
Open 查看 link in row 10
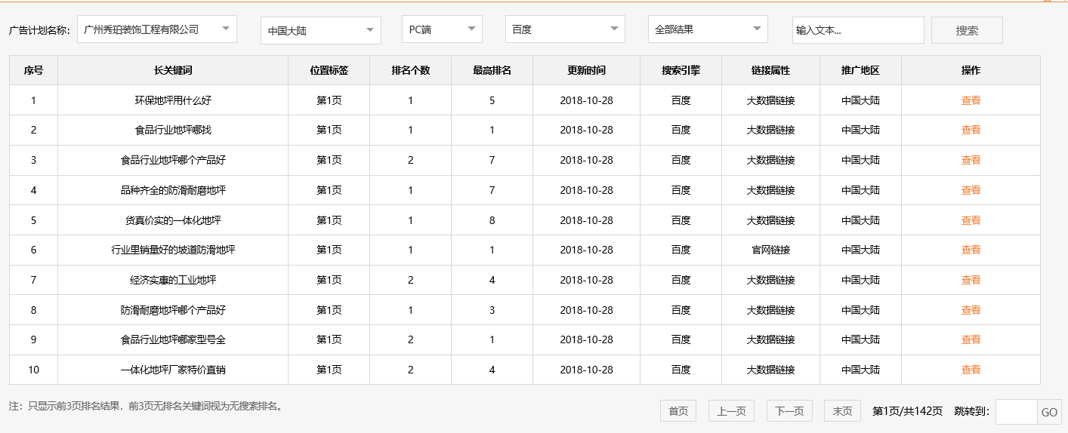970,370
